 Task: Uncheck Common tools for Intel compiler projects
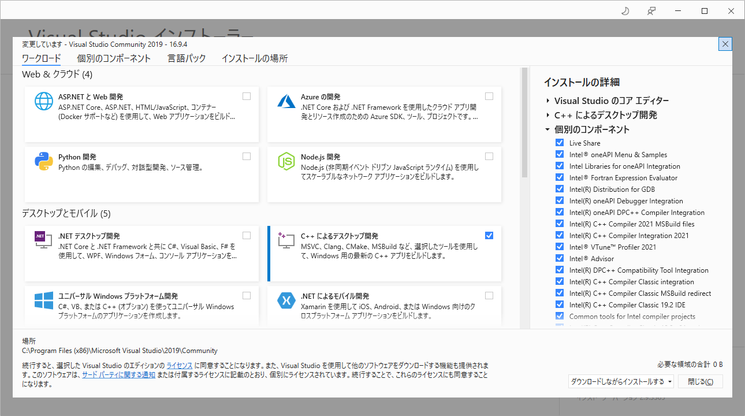[x=559, y=316]
